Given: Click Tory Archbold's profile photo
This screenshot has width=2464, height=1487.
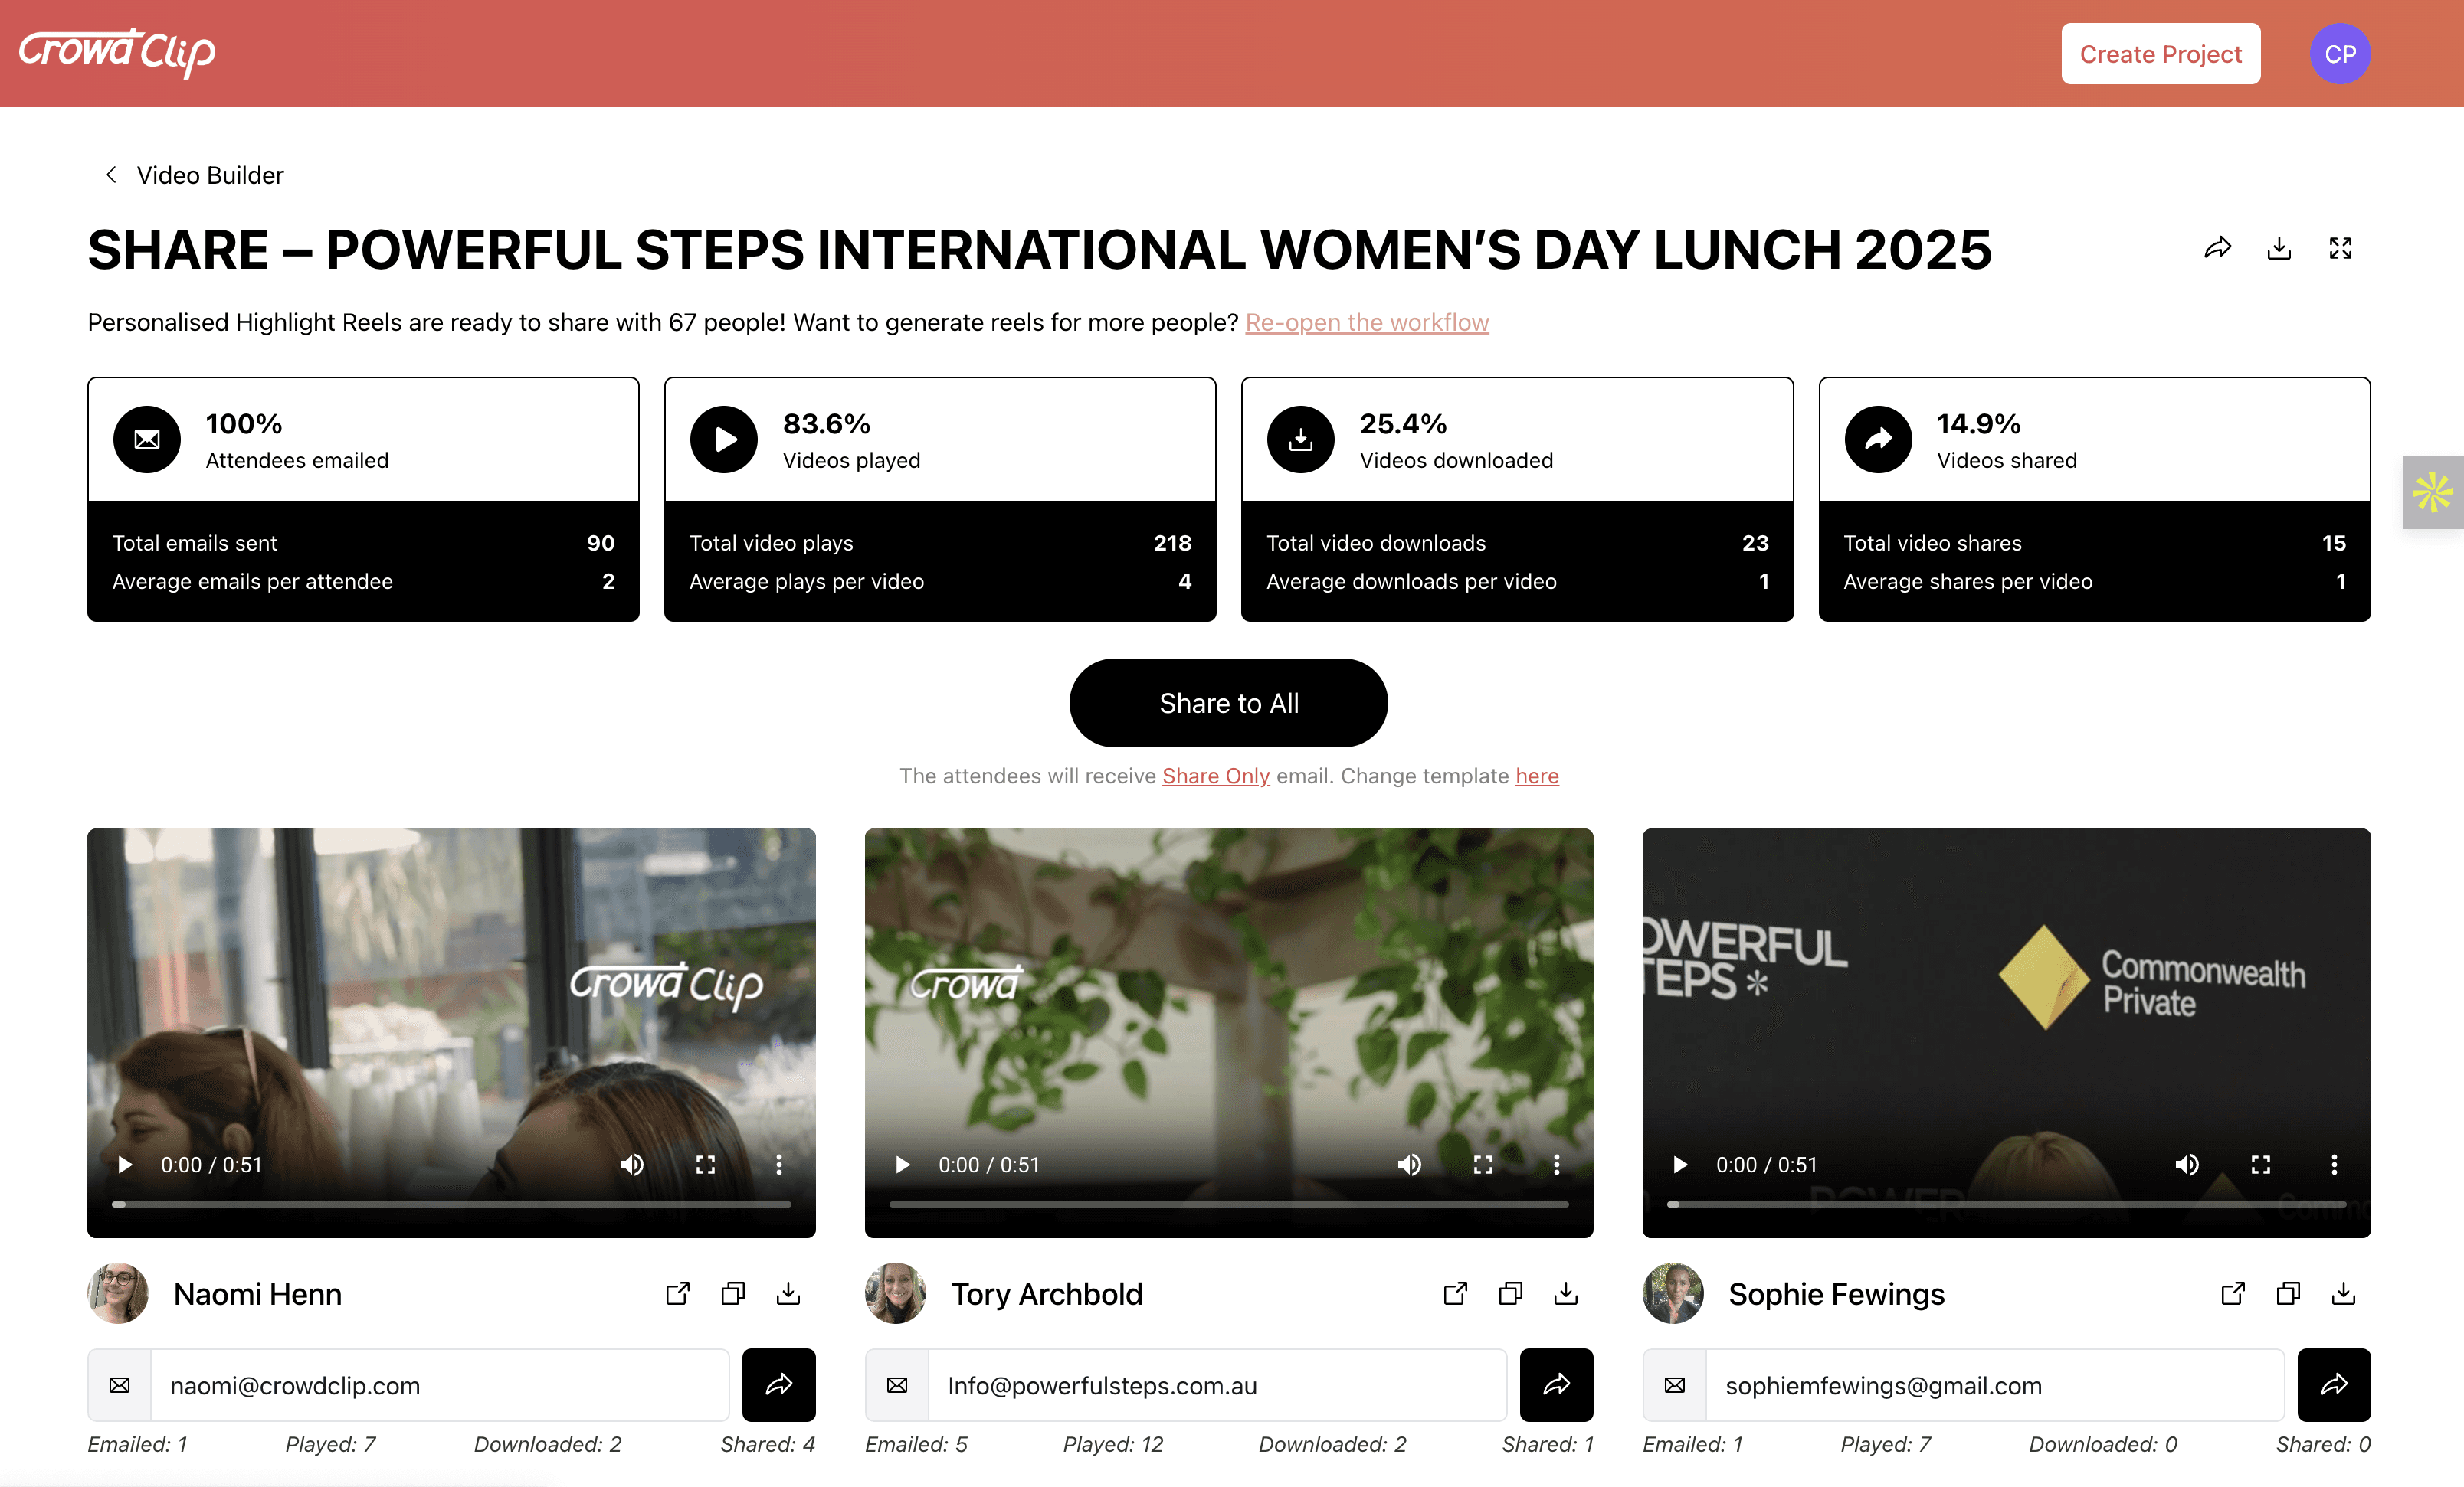Looking at the screenshot, I should click(895, 1293).
